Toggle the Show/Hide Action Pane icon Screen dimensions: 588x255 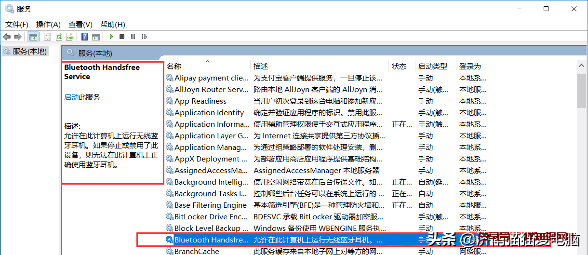96,37
